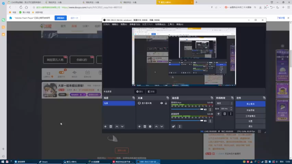Click the blue 更新插件 button
292x164 pixels.
click(x=61, y=18)
